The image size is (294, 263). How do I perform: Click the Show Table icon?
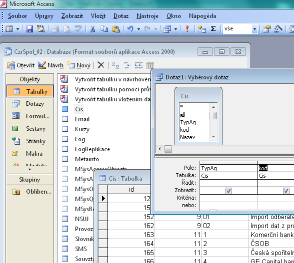coord(202,29)
